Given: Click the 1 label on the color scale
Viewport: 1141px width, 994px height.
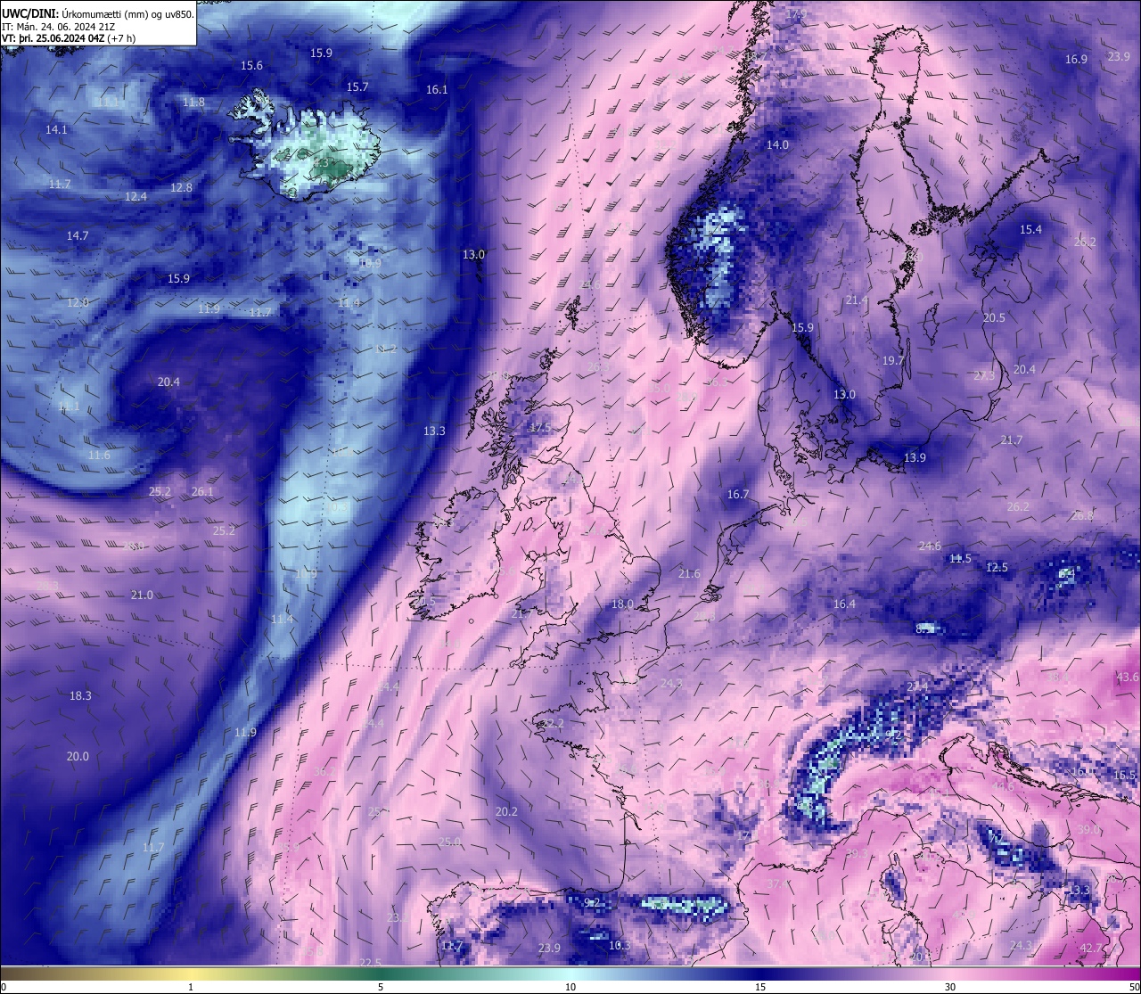Looking at the screenshot, I should (191, 987).
